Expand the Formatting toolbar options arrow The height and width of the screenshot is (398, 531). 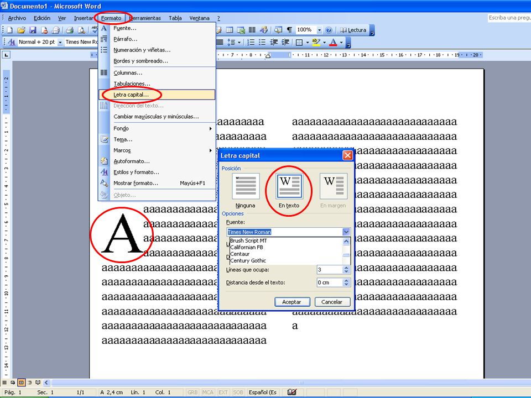348,43
